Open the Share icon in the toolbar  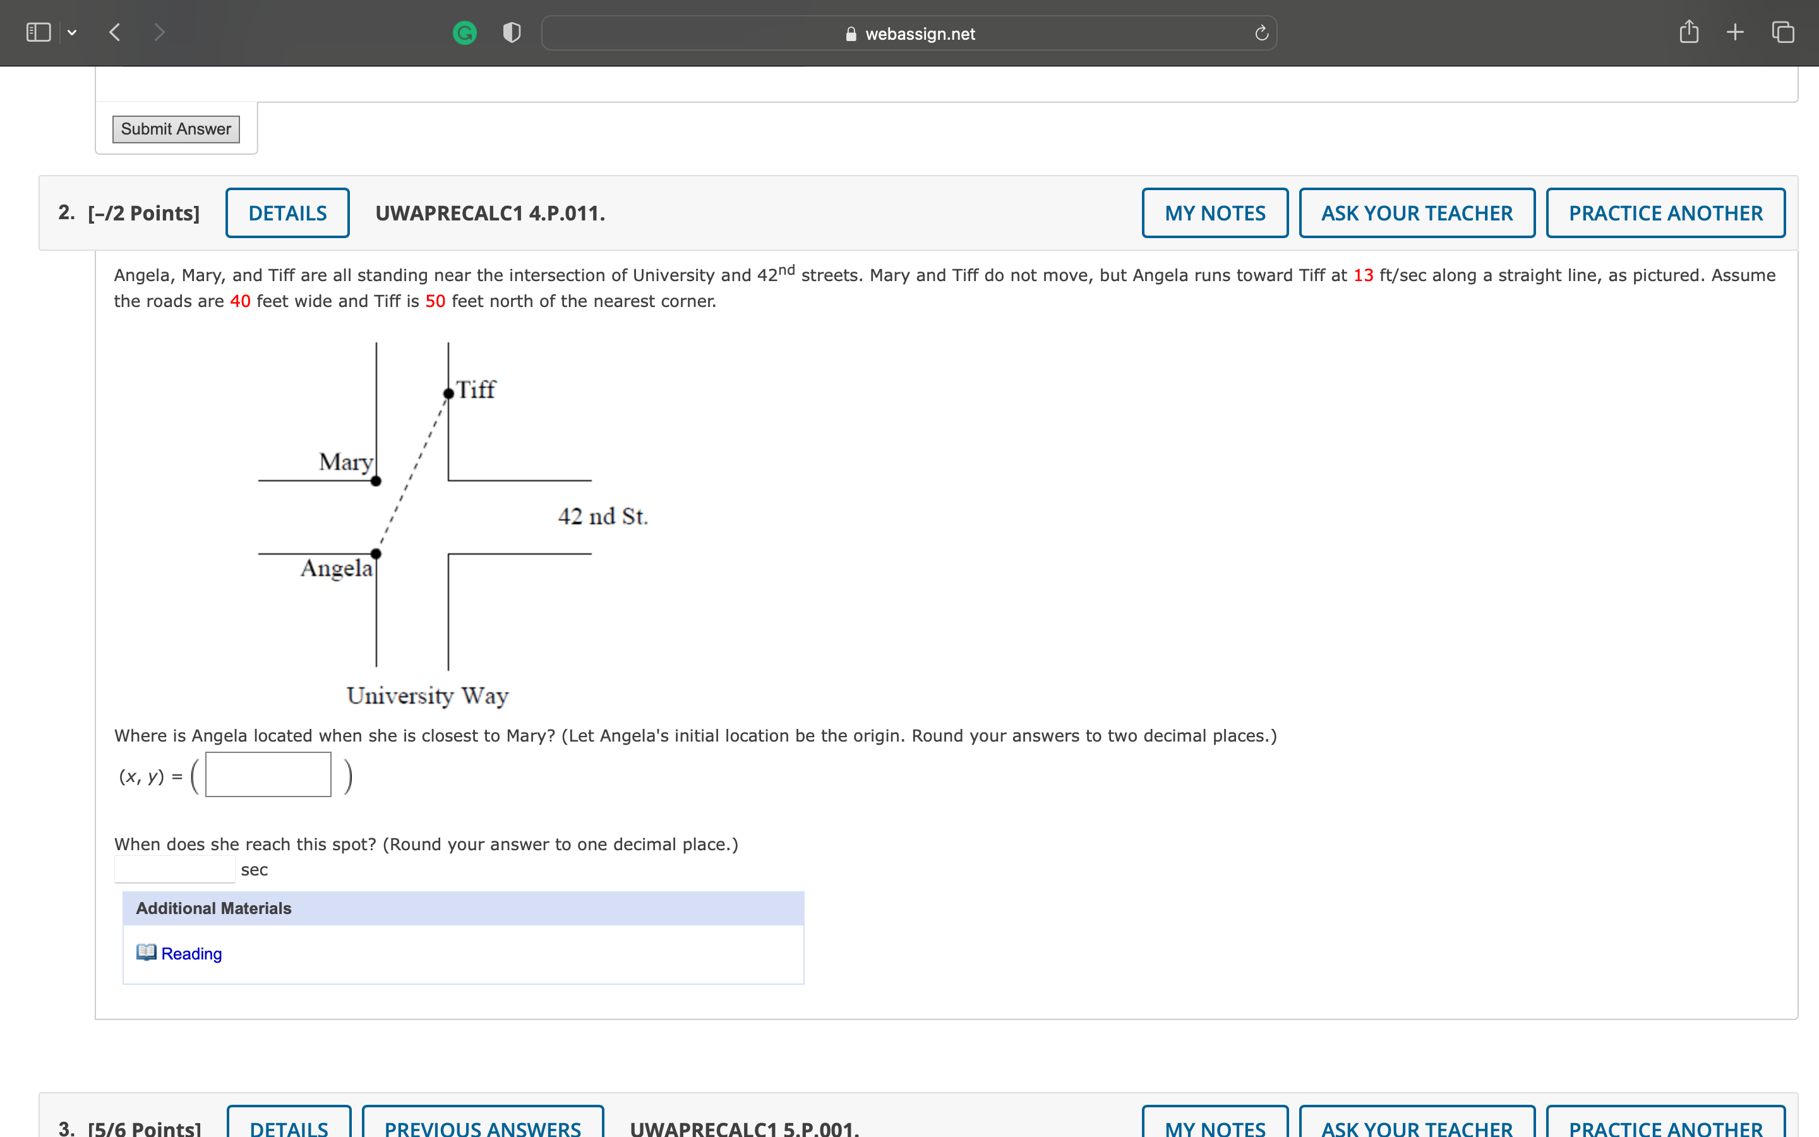pos(1688,32)
